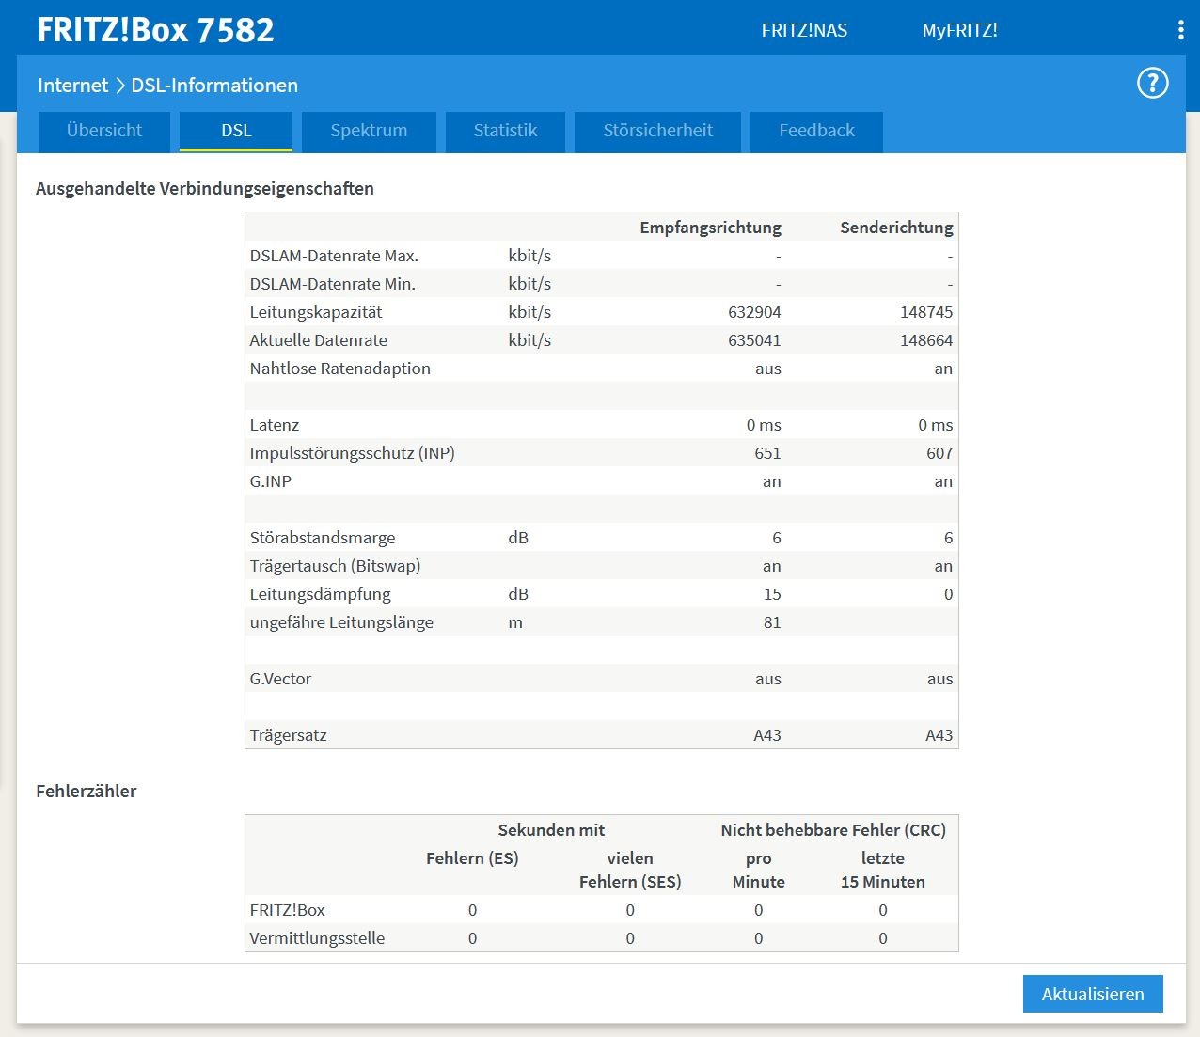This screenshot has width=1200, height=1037.
Task: Go to the Feedback tab
Action: pos(816,131)
